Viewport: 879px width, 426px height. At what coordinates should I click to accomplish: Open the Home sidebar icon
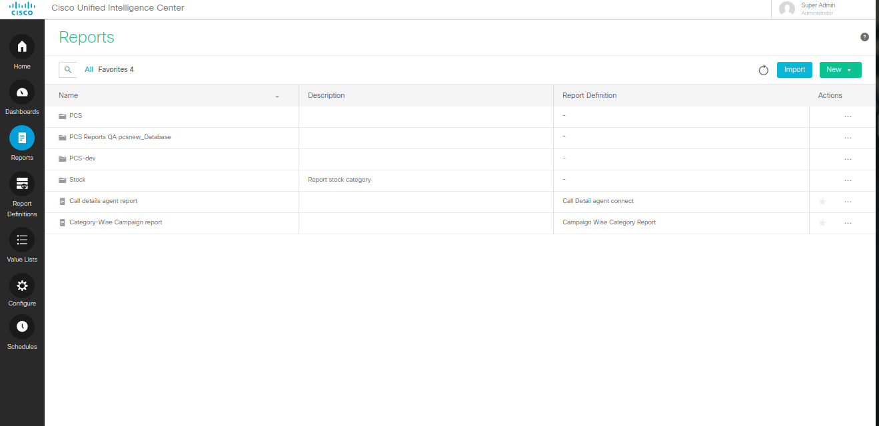22,47
